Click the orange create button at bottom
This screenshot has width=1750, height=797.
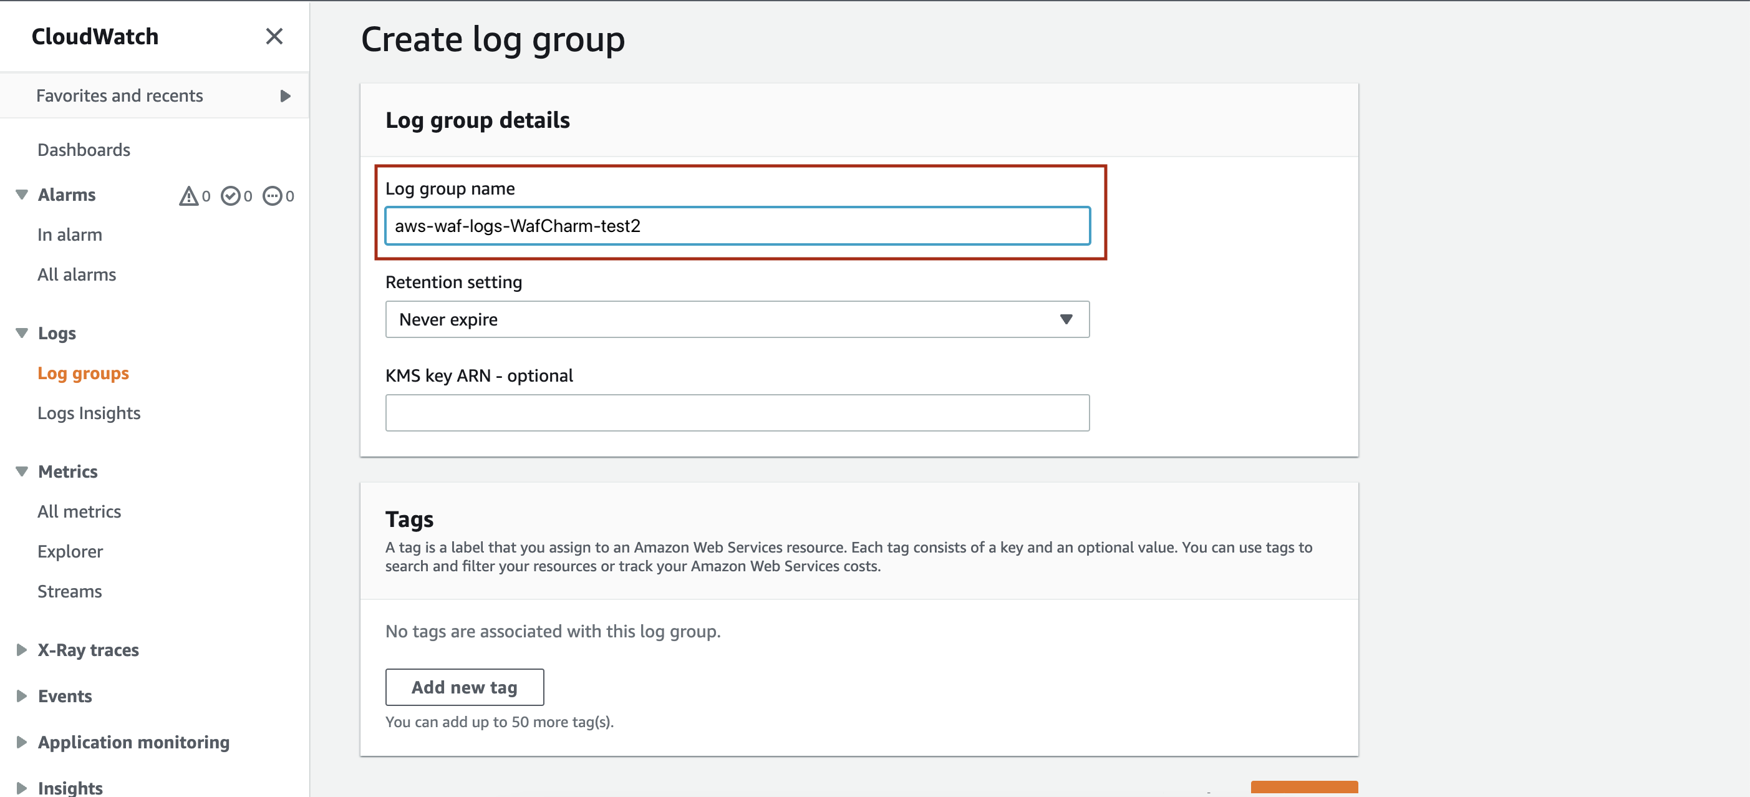[x=1303, y=788]
